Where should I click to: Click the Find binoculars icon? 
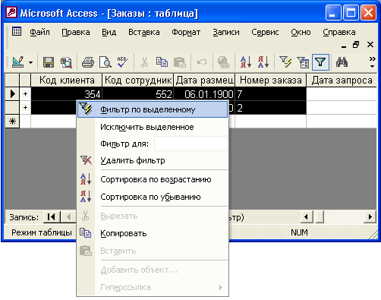point(342,62)
